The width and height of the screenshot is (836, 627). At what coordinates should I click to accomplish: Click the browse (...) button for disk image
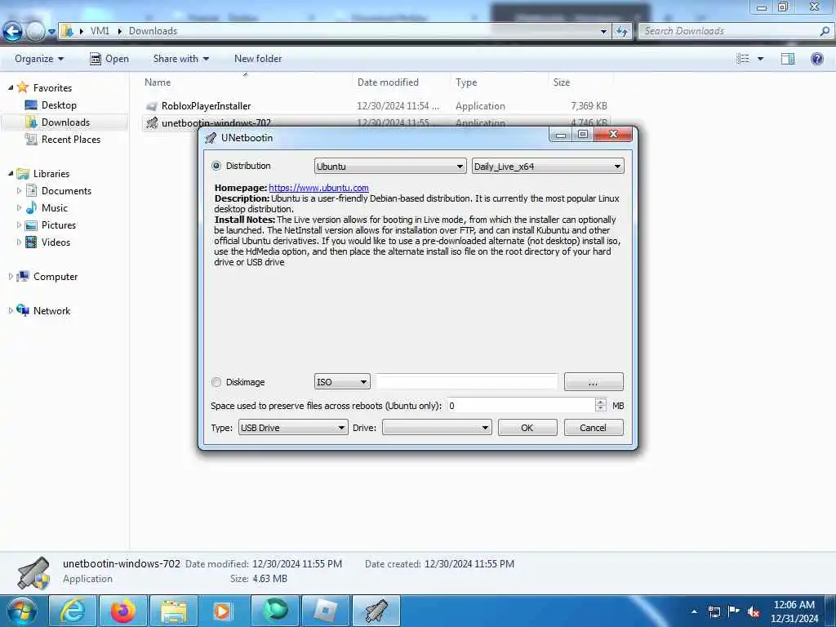594,382
